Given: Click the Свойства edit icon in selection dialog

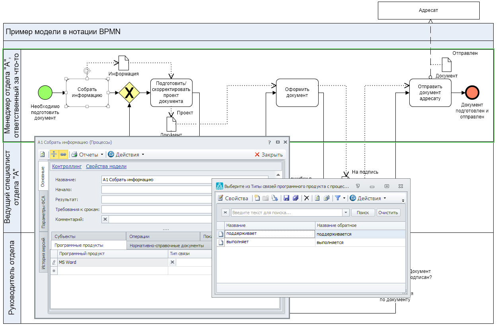Looking at the screenshot, I should coord(221,198).
